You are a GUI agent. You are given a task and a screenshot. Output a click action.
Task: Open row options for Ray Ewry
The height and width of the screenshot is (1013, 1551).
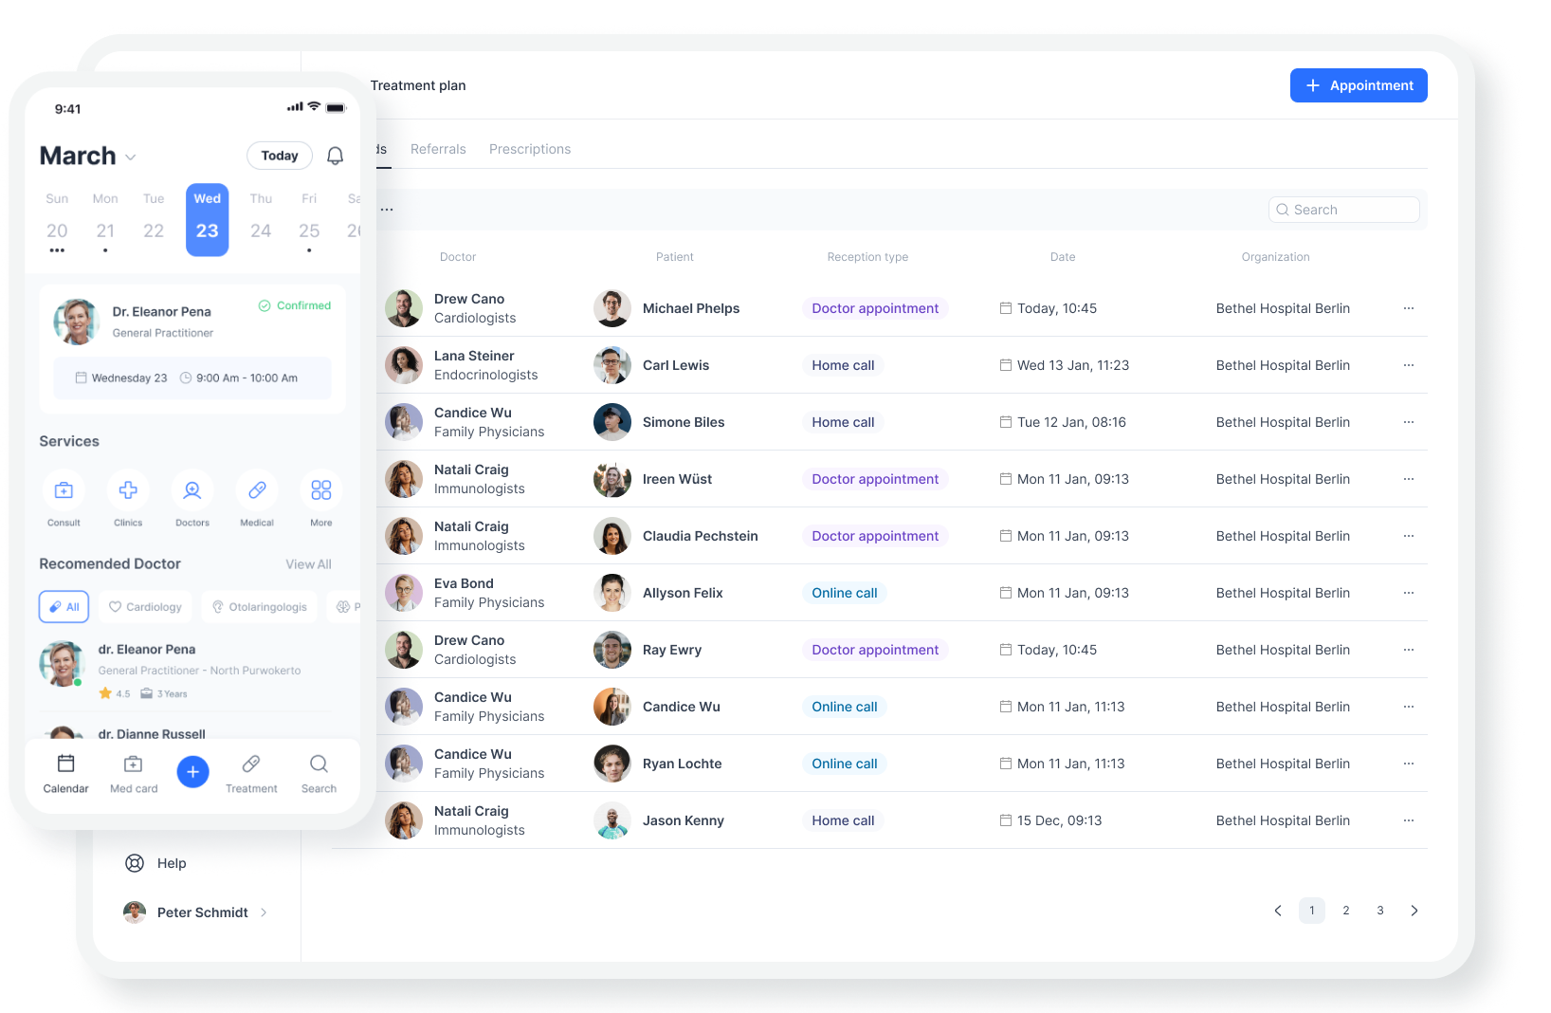(x=1409, y=650)
